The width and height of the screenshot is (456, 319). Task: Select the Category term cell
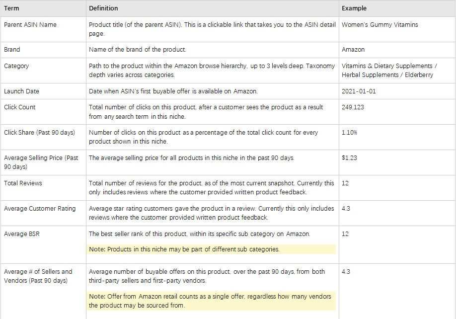tap(16, 66)
